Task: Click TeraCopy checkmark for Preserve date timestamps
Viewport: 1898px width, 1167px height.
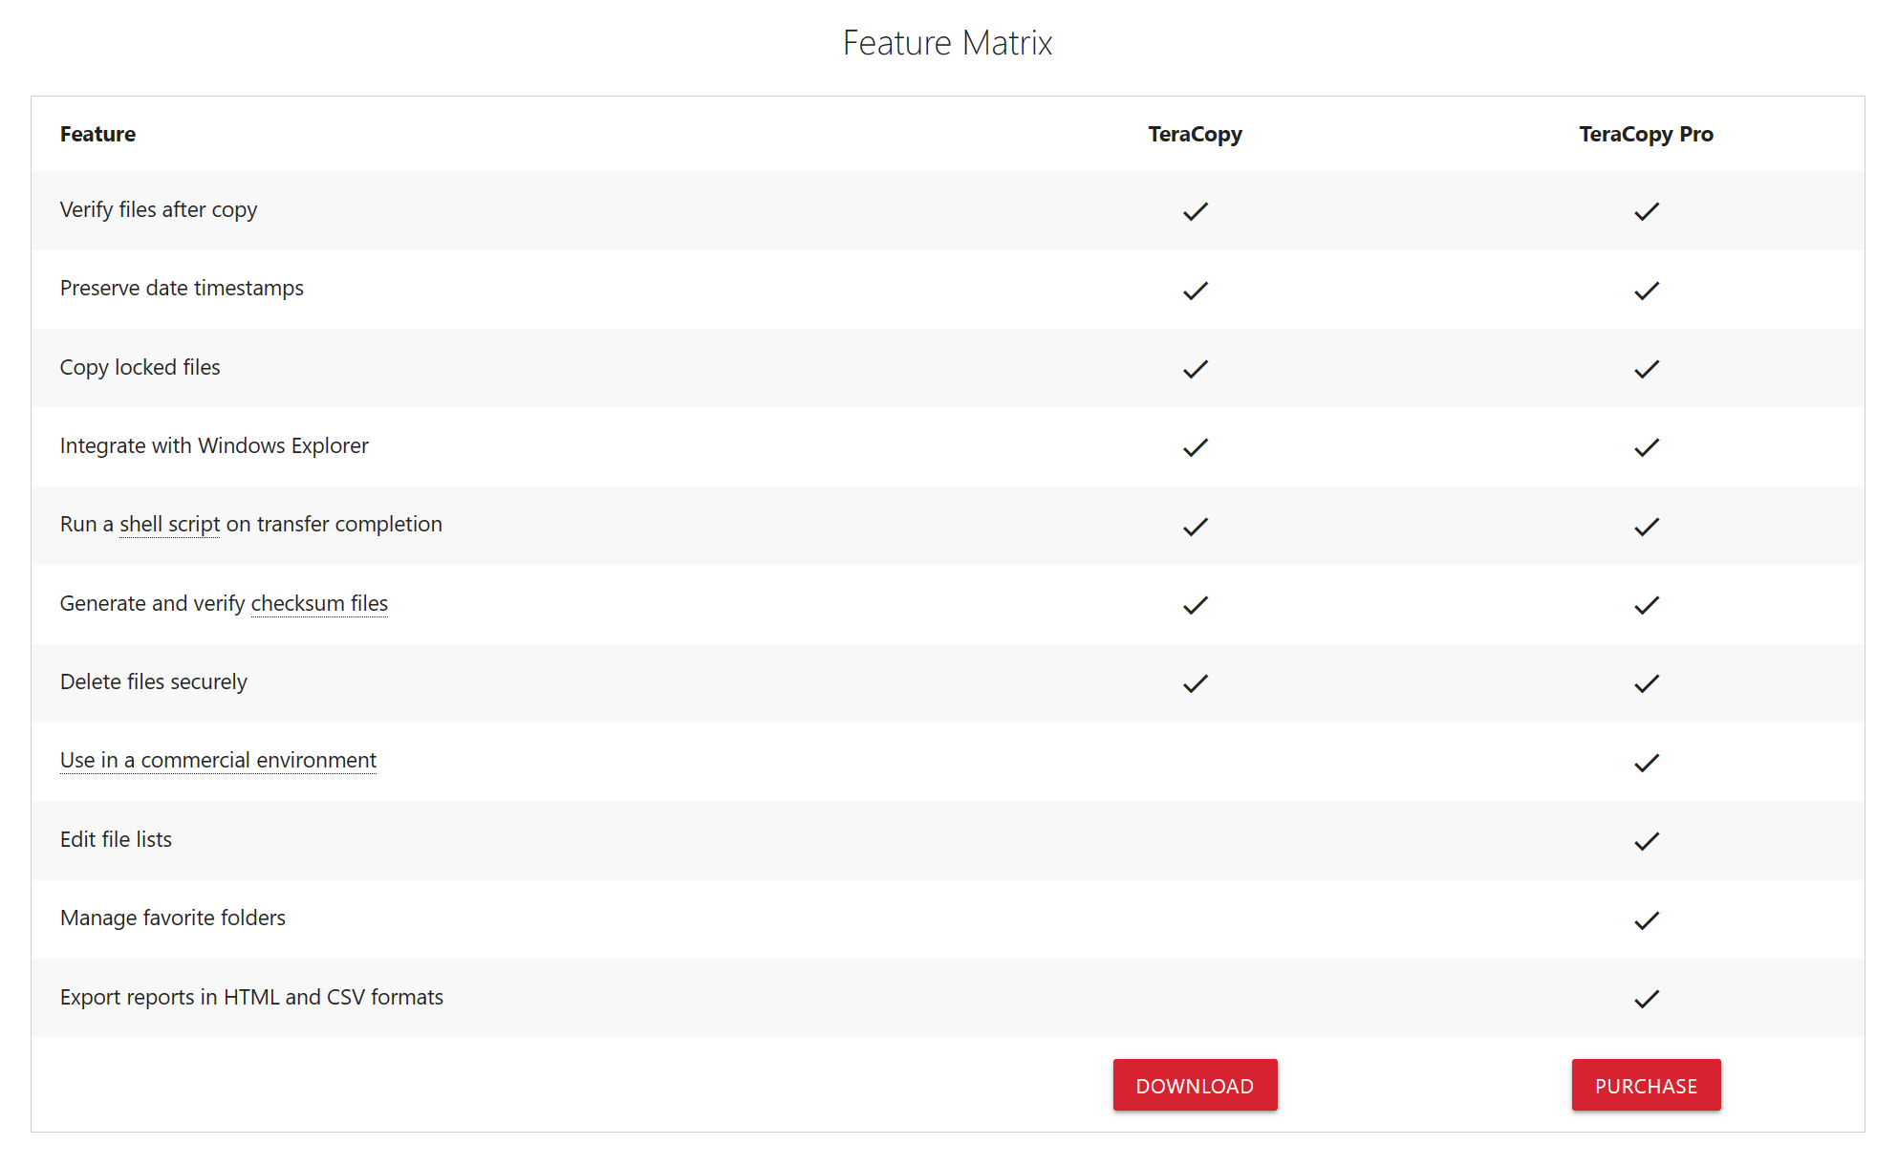Action: click(x=1196, y=291)
